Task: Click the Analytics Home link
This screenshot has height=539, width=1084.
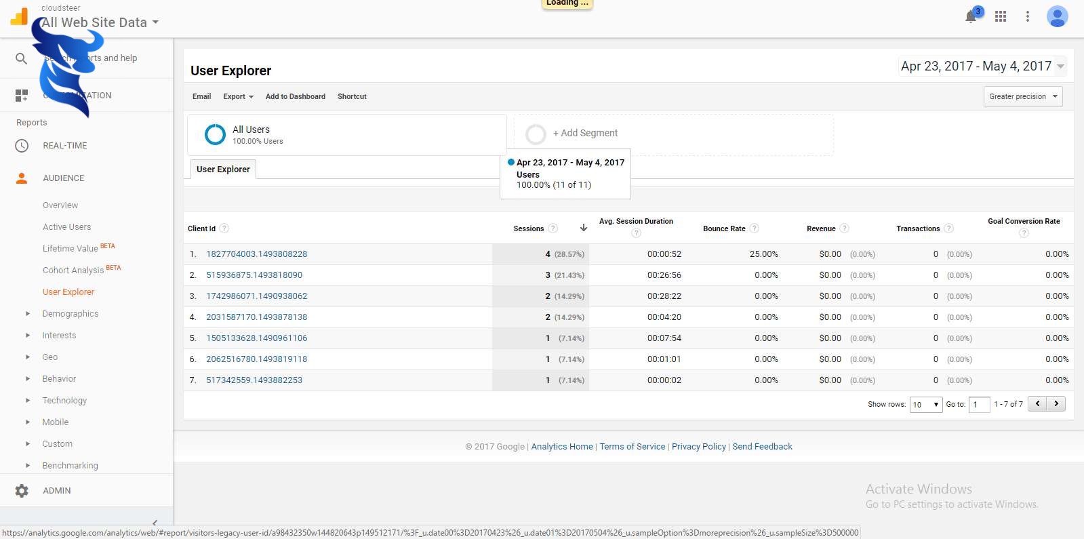Action: [562, 447]
